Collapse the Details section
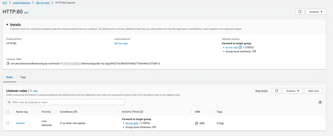This screenshot has width=333, height=136. 7,25
